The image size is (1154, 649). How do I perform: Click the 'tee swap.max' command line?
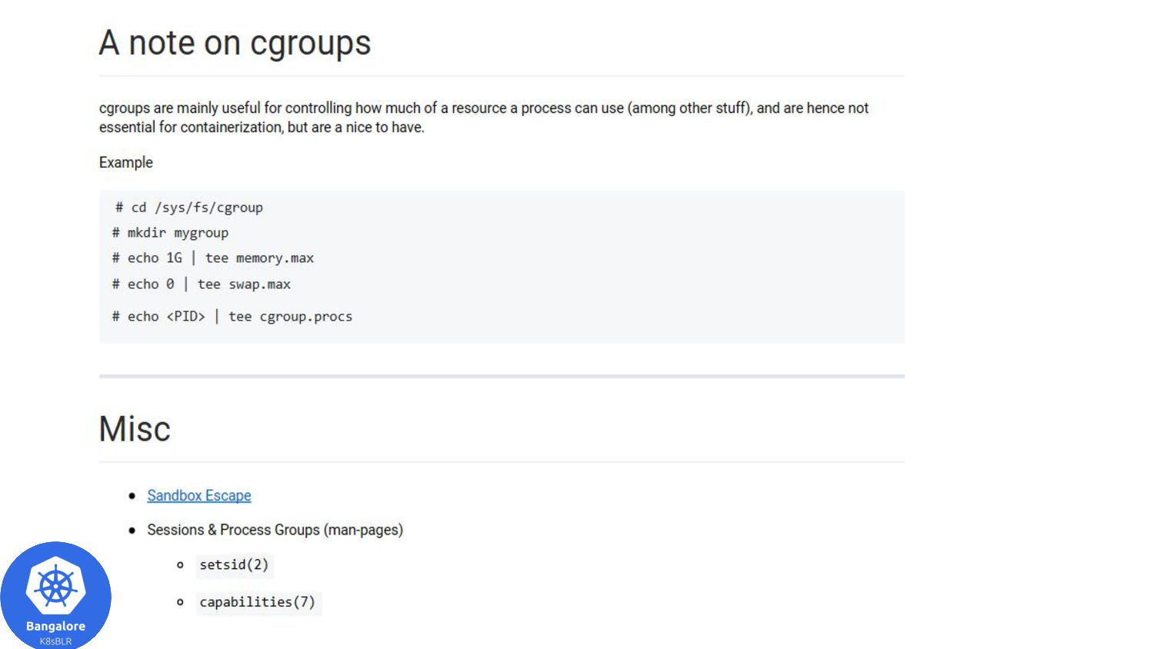[202, 285]
